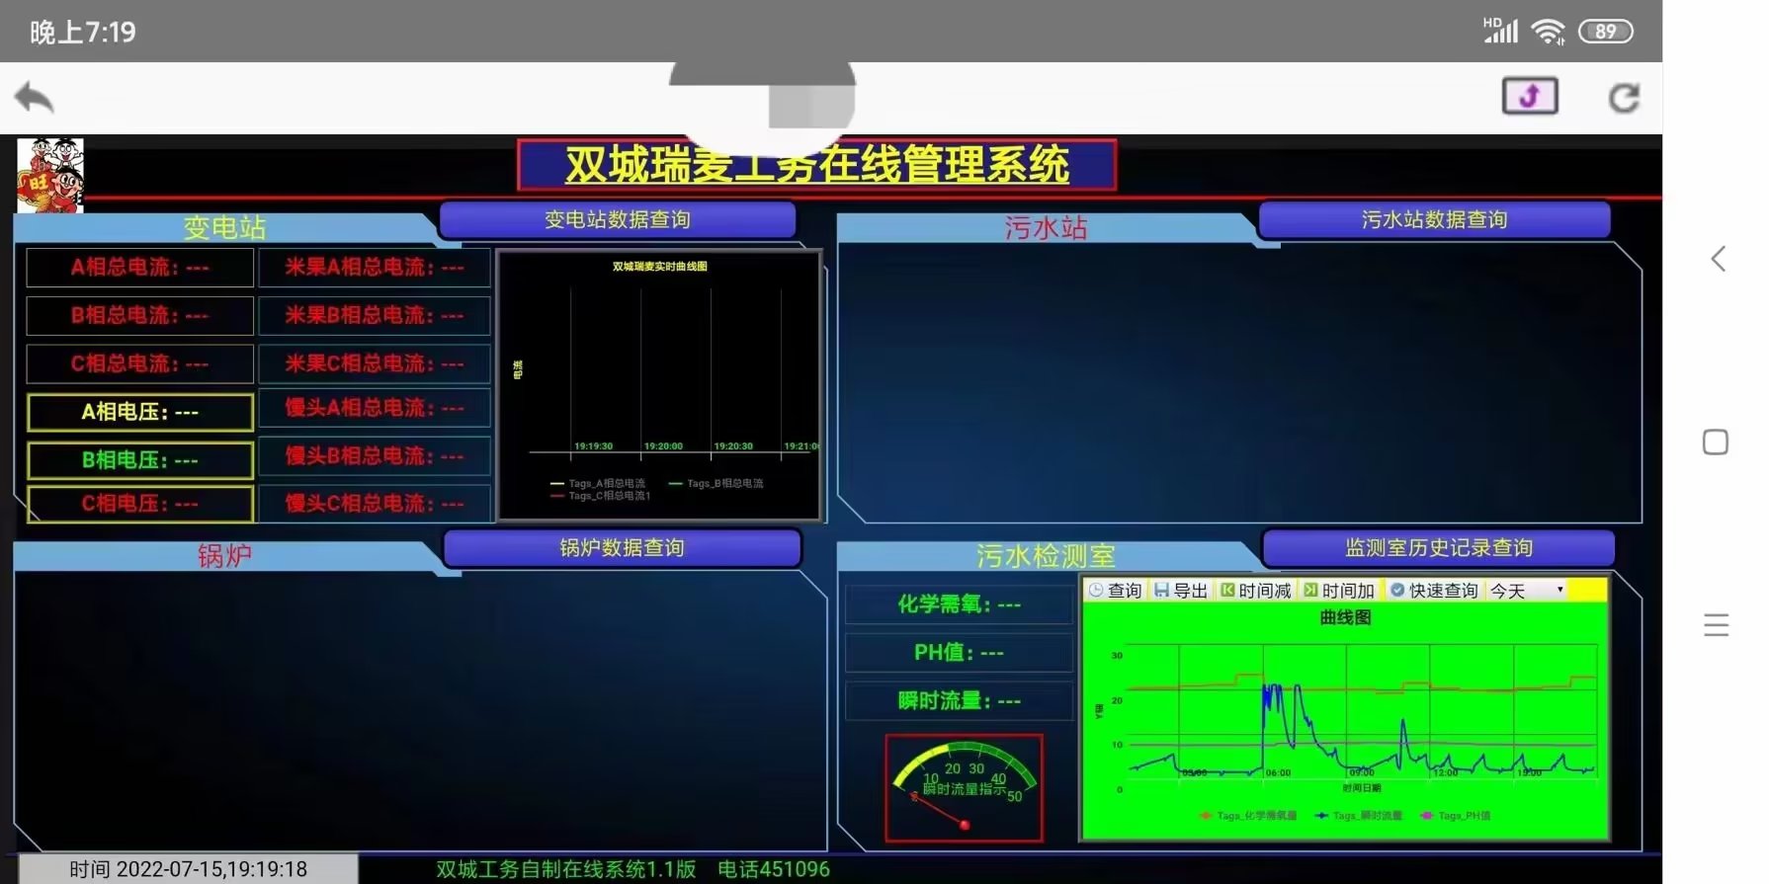This screenshot has width=1769, height=884.
Task: Click the 双城瑞麦实时曲线图 chart
Action: [659, 384]
